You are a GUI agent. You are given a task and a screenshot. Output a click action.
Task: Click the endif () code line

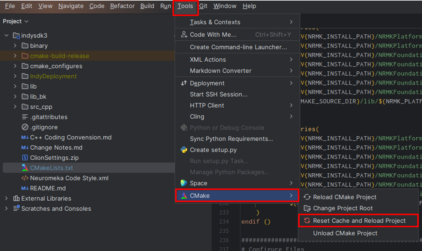point(256,222)
